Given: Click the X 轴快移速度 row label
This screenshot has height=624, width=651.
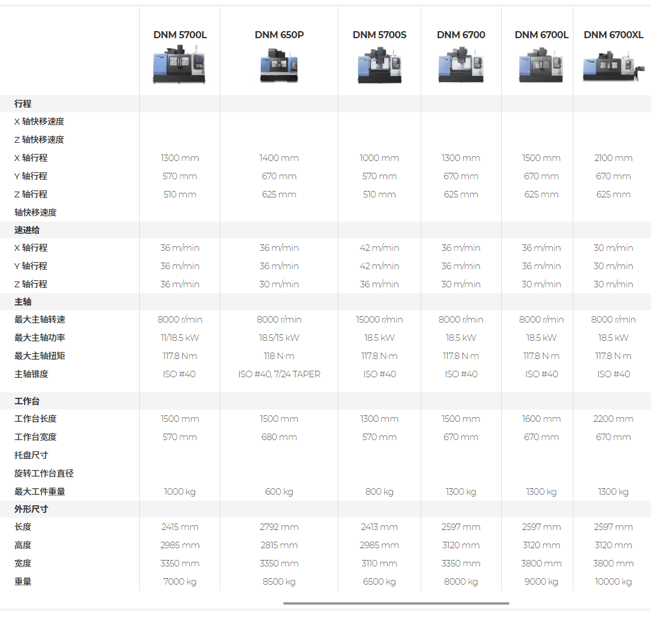Looking at the screenshot, I should [39, 122].
